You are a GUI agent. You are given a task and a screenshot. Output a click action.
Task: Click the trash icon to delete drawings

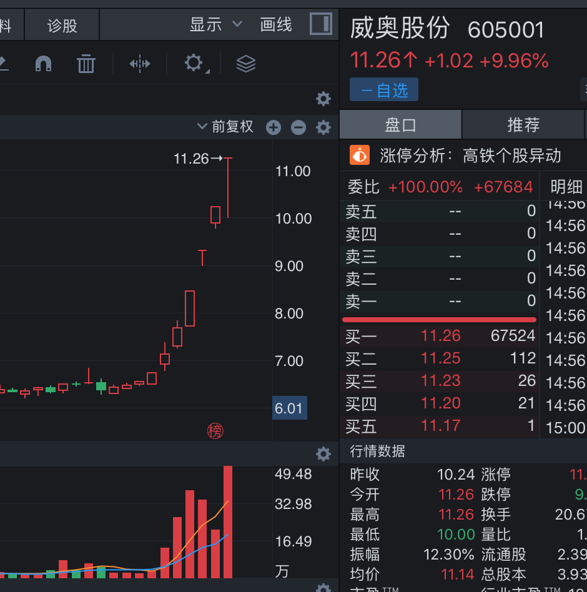pyautogui.click(x=86, y=63)
